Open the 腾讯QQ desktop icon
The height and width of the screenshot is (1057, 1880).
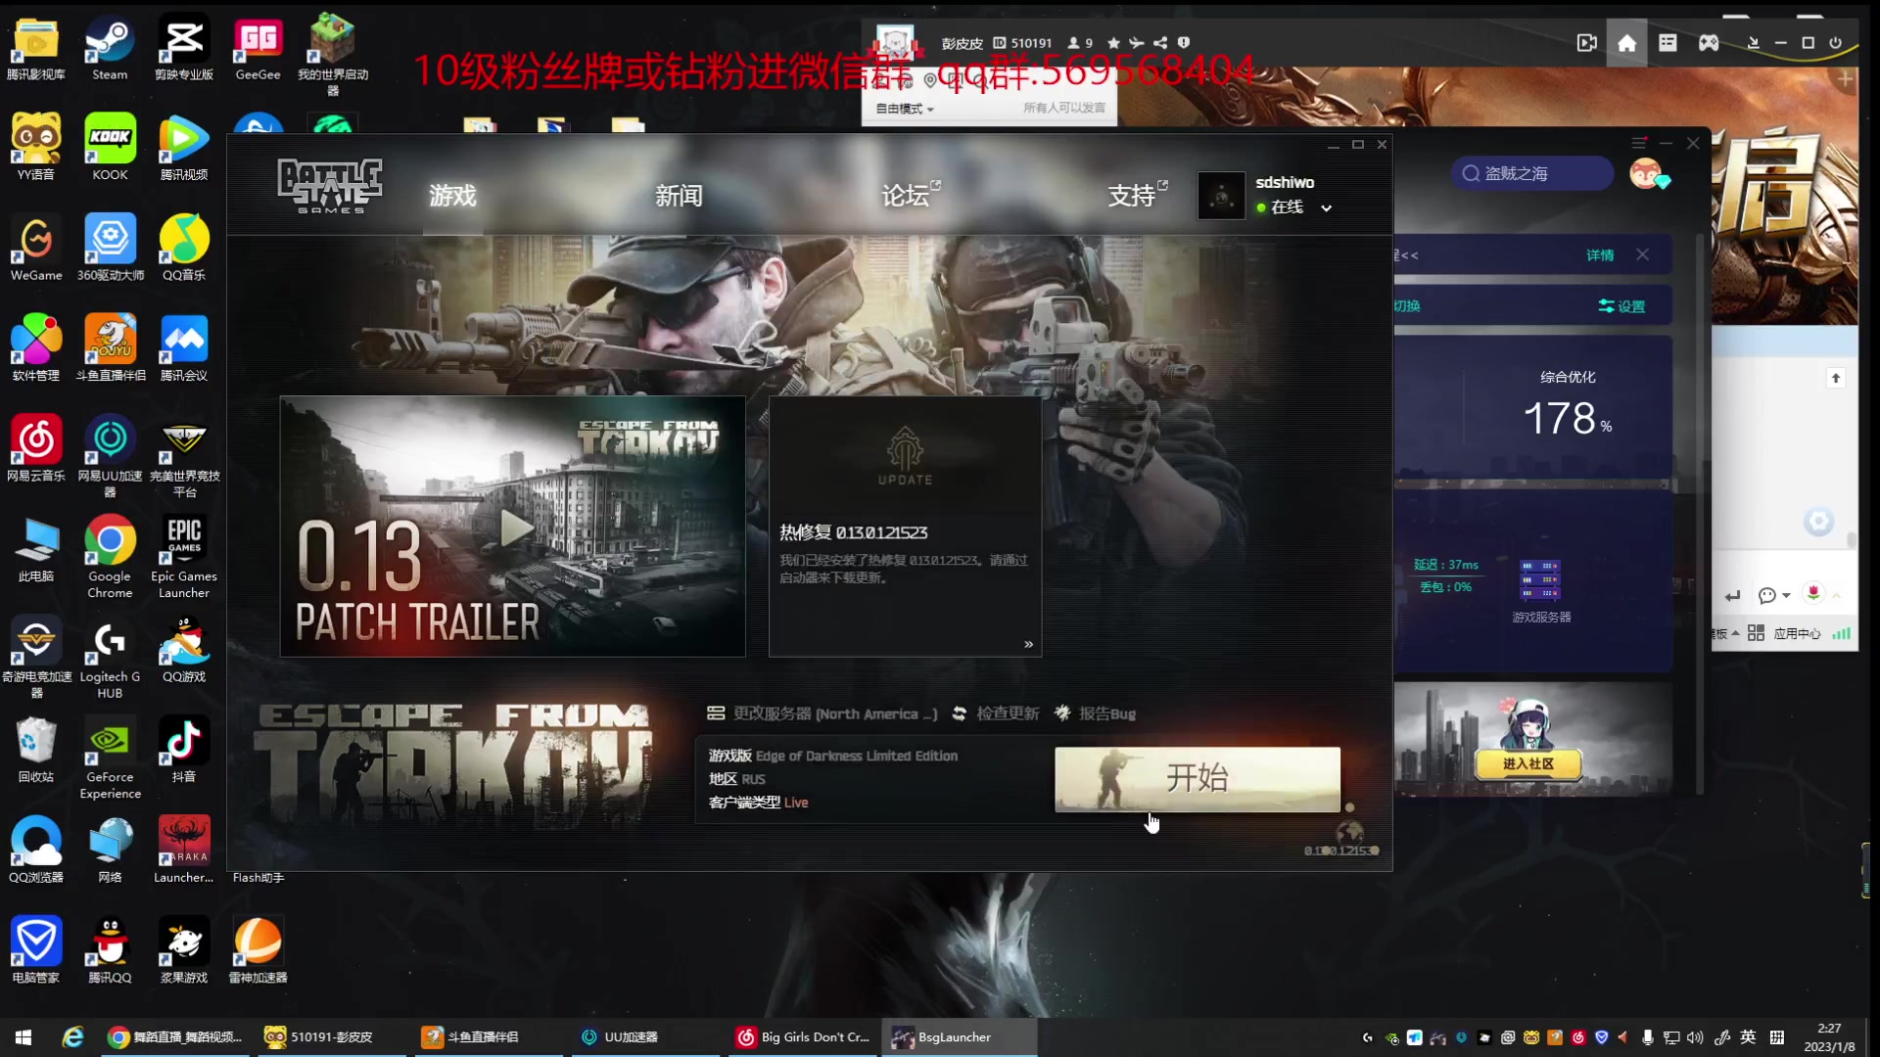point(110,951)
